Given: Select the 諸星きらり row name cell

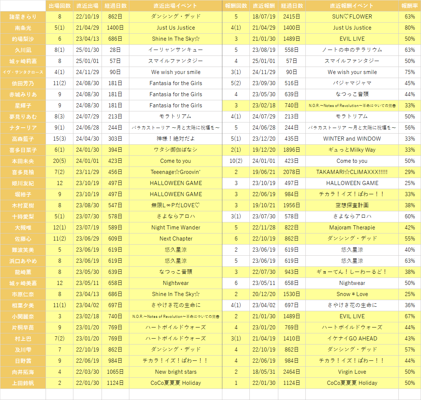Looking at the screenshot, I should (x=23, y=17).
